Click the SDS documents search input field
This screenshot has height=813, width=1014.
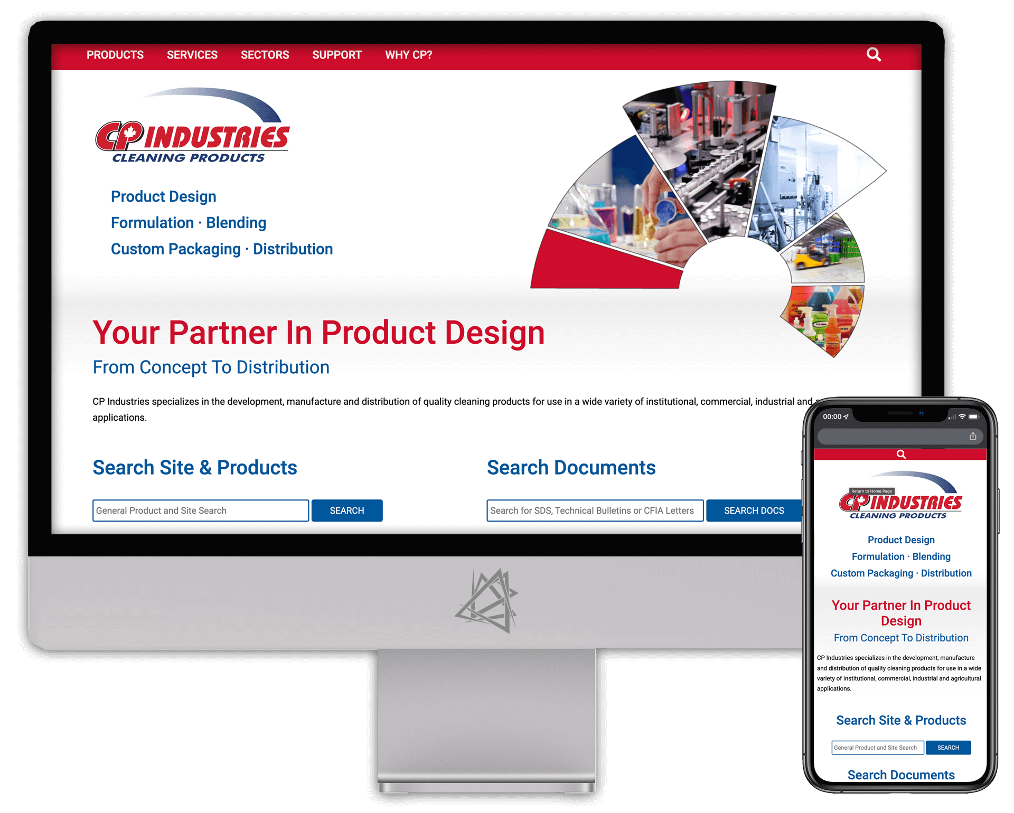[x=594, y=510]
